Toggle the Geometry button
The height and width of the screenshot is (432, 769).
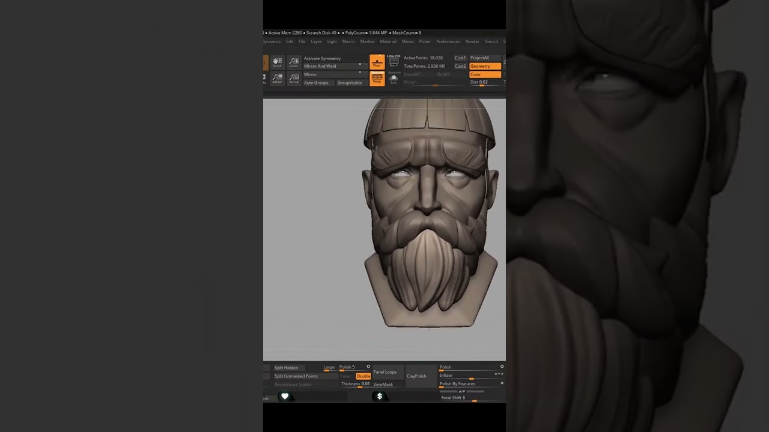coord(484,66)
